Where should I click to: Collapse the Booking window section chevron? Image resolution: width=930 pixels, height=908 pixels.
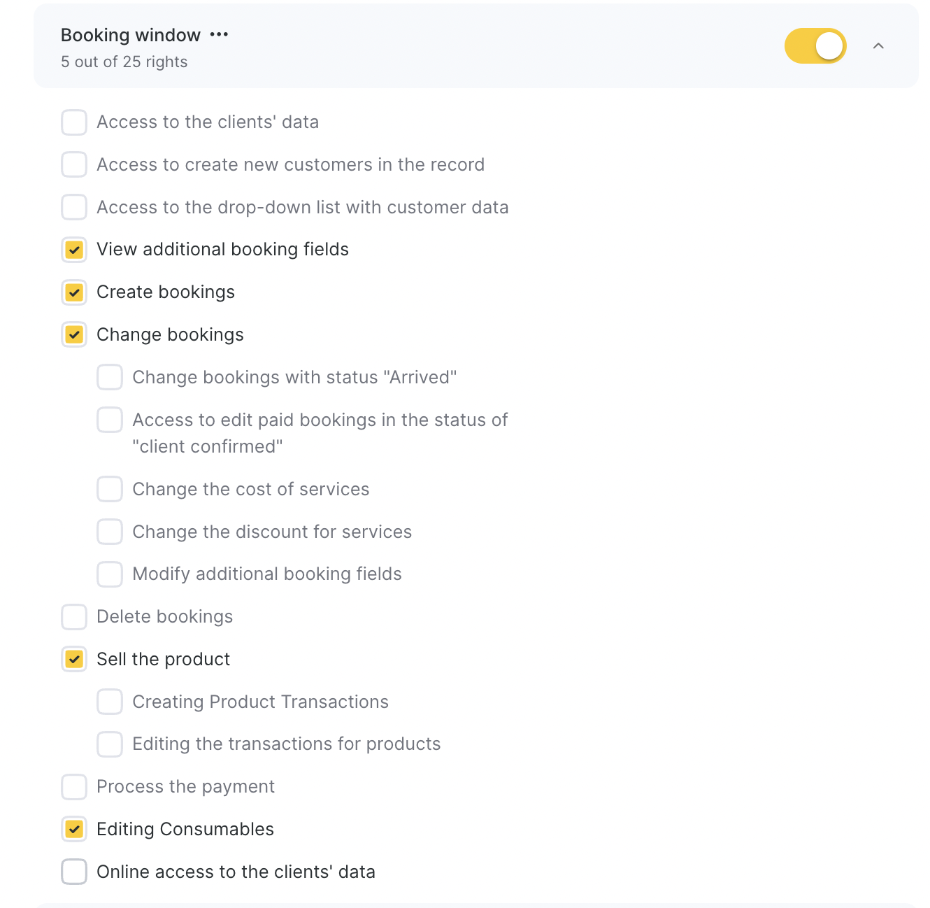[878, 46]
